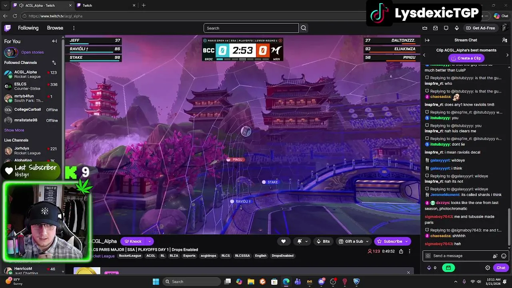The width and height of the screenshot is (512, 288).
Task: Open the chat community users list icon
Action: click(x=505, y=40)
